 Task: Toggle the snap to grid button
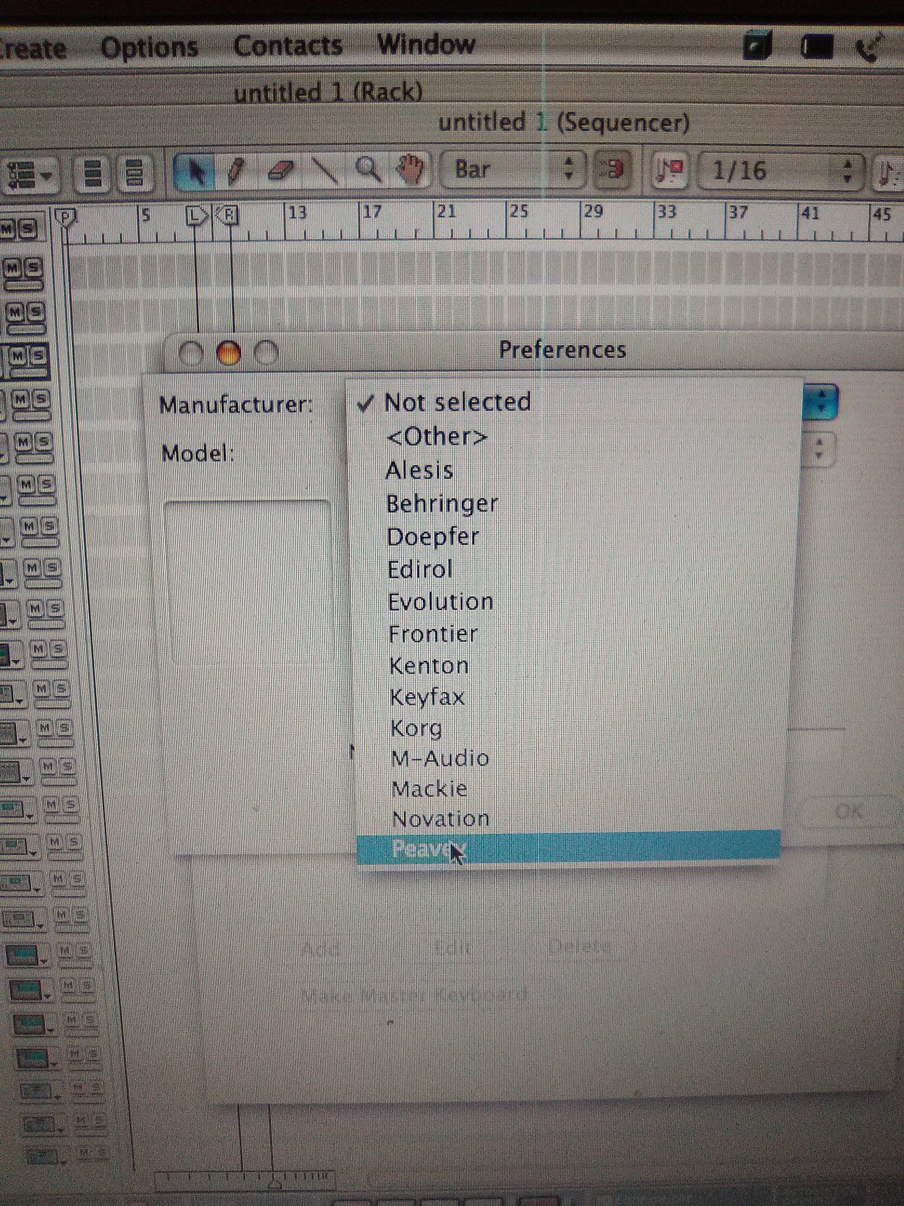(613, 169)
